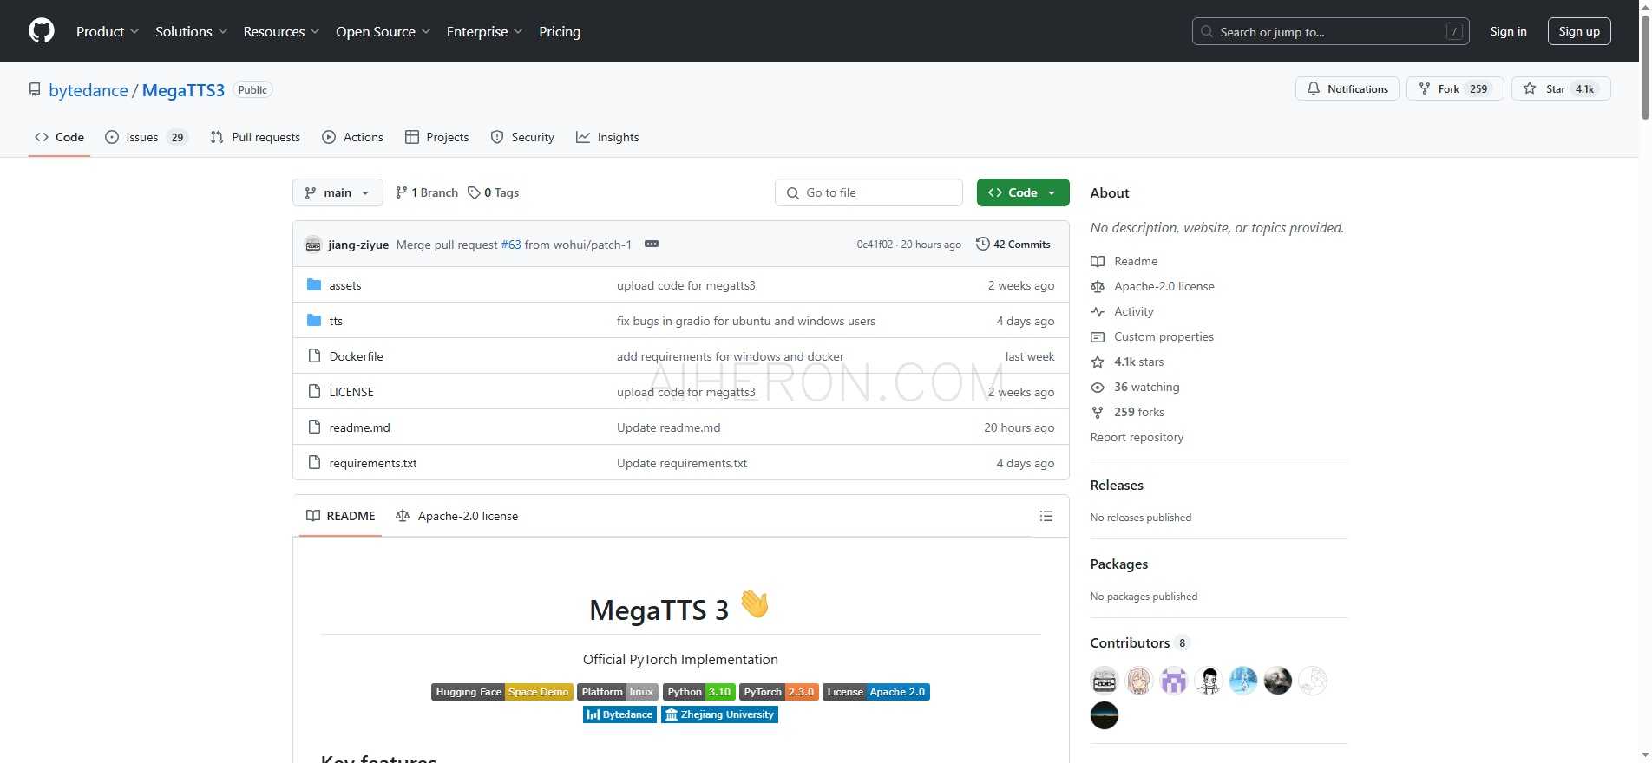This screenshot has height=763, width=1652.
Task: Open the first contributor avatar
Action: [x=1105, y=681]
